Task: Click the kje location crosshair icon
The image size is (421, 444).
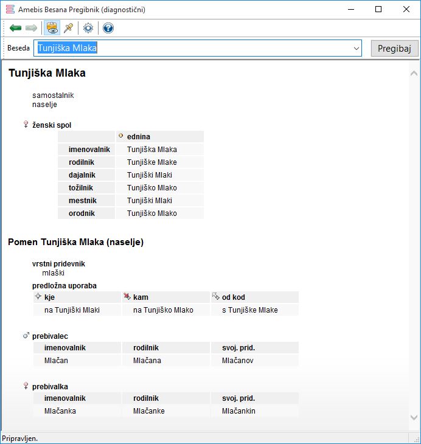Action: pos(38,296)
